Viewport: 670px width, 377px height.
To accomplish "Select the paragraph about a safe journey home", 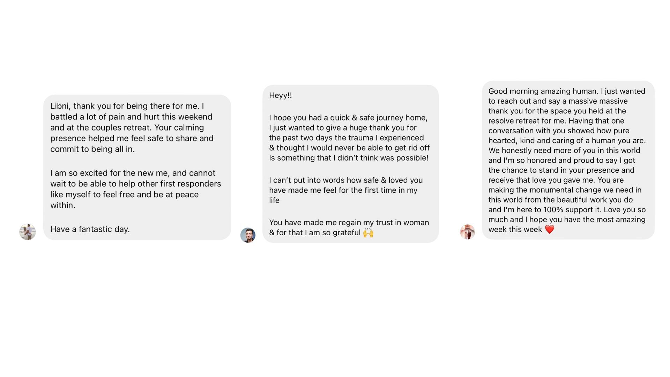I will tap(349, 138).
